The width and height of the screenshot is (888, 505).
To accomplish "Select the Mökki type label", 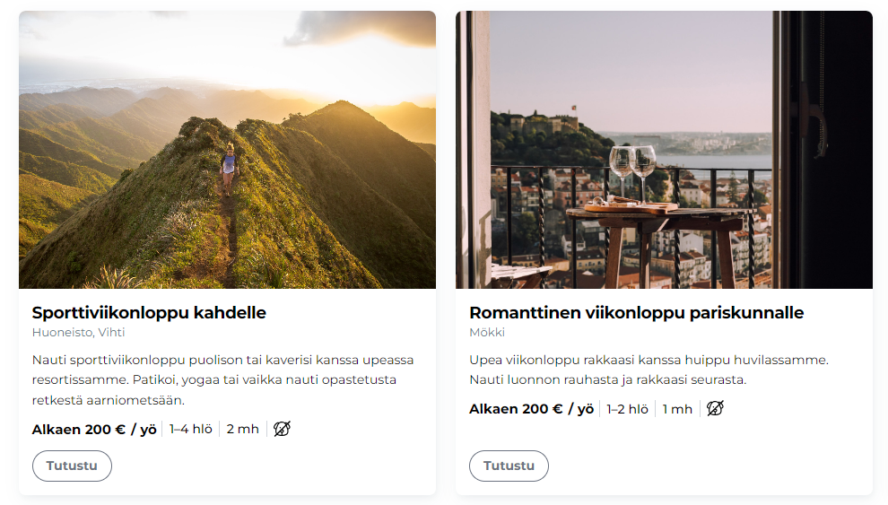I will pos(487,332).
